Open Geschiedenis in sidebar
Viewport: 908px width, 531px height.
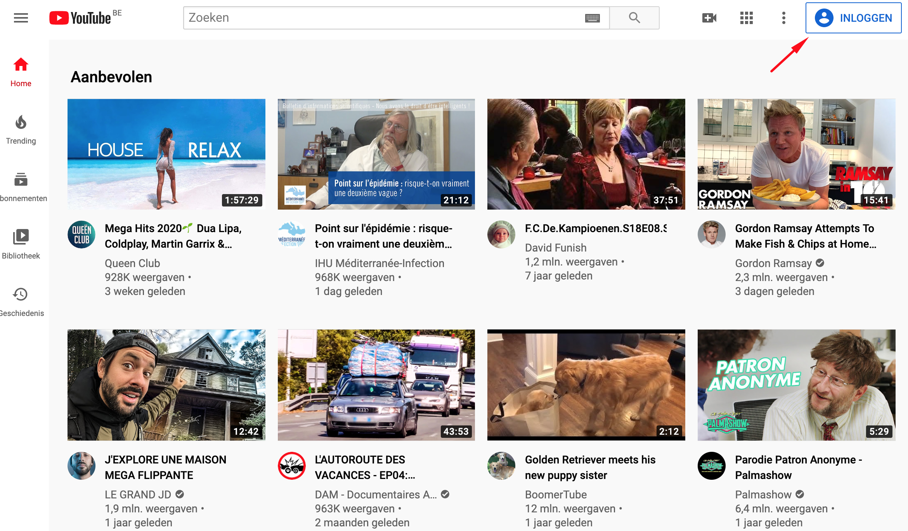pyautogui.click(x=21, y=302)
